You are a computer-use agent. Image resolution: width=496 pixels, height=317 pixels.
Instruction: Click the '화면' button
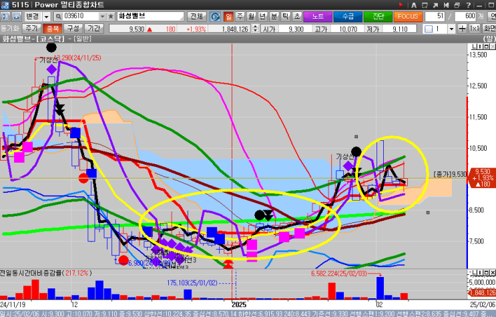coord(489,29)
